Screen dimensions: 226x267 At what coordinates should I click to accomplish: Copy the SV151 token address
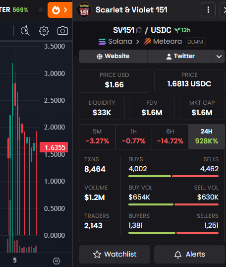[x=139, y=30]
